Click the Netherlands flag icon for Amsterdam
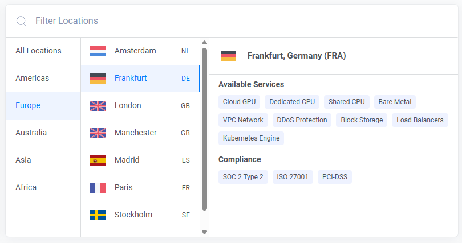The width and height of the screenshot is (462, 243). 98,51
